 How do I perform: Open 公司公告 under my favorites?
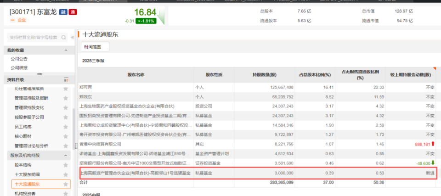[x=19, y=59]
